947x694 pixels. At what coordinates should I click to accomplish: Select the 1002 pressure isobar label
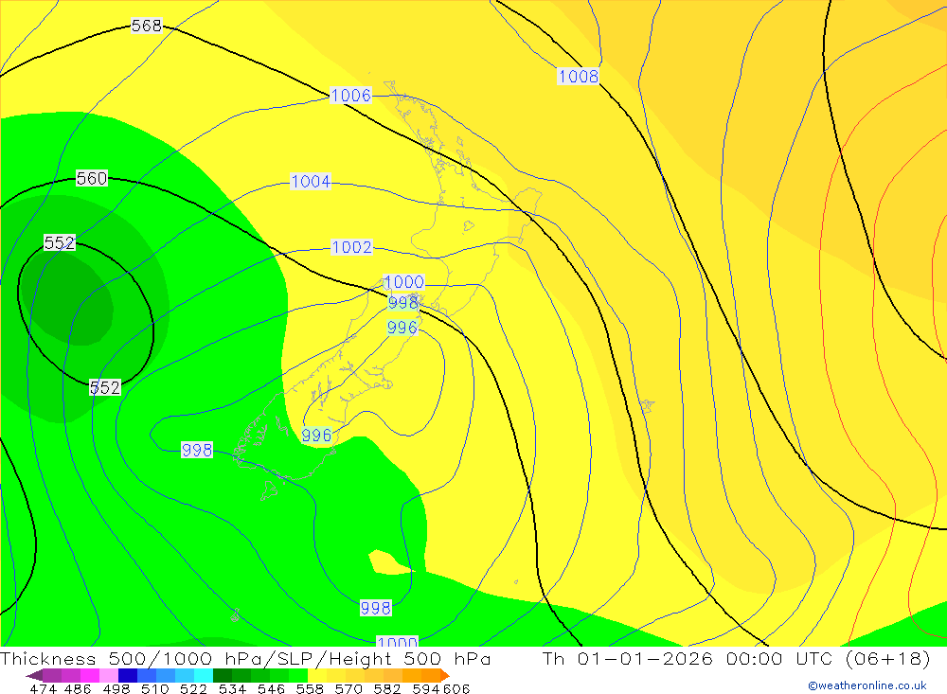click(351, 247)
